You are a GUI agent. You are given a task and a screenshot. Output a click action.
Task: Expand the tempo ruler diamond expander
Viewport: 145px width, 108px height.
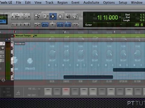(12, 36)
